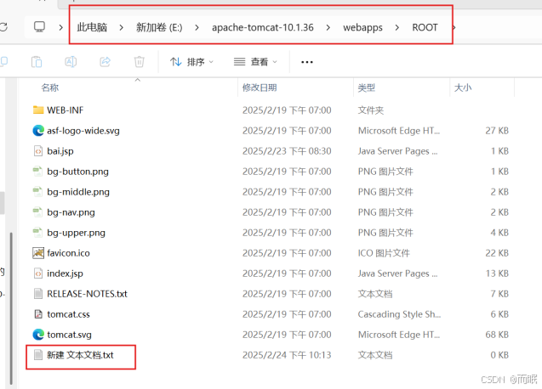Click the image icon of bg-upper.png
This screenshot has width=542, height=389.
[37, 232]
